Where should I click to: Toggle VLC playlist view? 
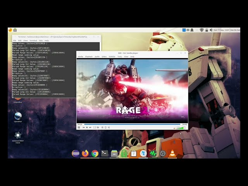pyautogui.click(x=102, y=127)
